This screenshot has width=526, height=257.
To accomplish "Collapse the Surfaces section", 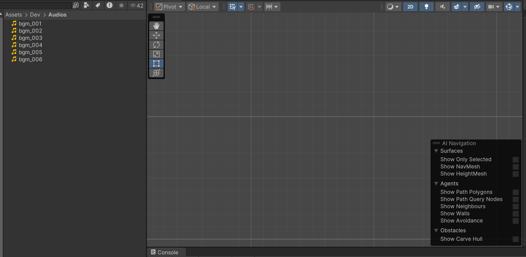I will (x=436, y=151).
